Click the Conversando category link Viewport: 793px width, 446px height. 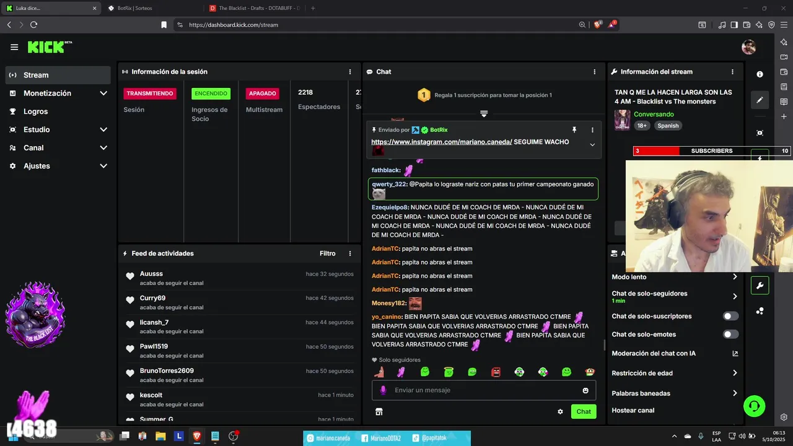point(654,115)
